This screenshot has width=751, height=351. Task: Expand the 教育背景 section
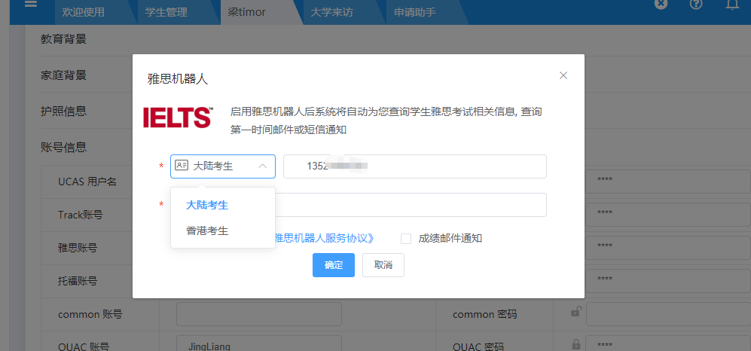pos(64,39)
